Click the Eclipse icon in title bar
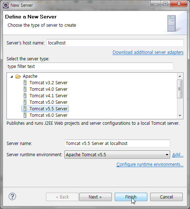The image size is (190, 209). (5, 5)
